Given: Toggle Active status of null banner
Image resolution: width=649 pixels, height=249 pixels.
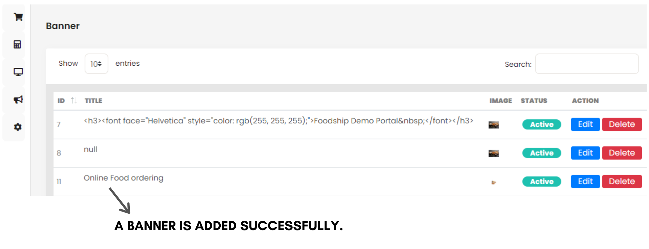Looking at the screenshot, I should [541, 153].
